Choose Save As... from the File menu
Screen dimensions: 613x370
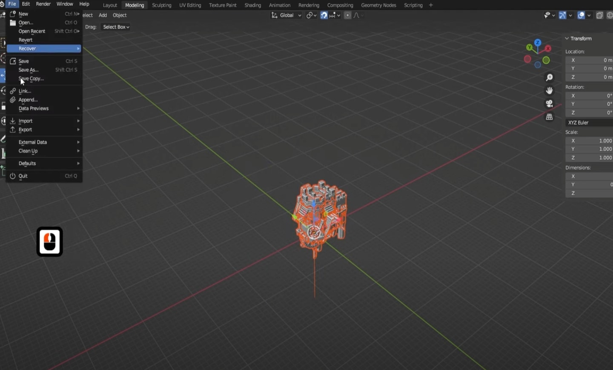pos(44,70)
